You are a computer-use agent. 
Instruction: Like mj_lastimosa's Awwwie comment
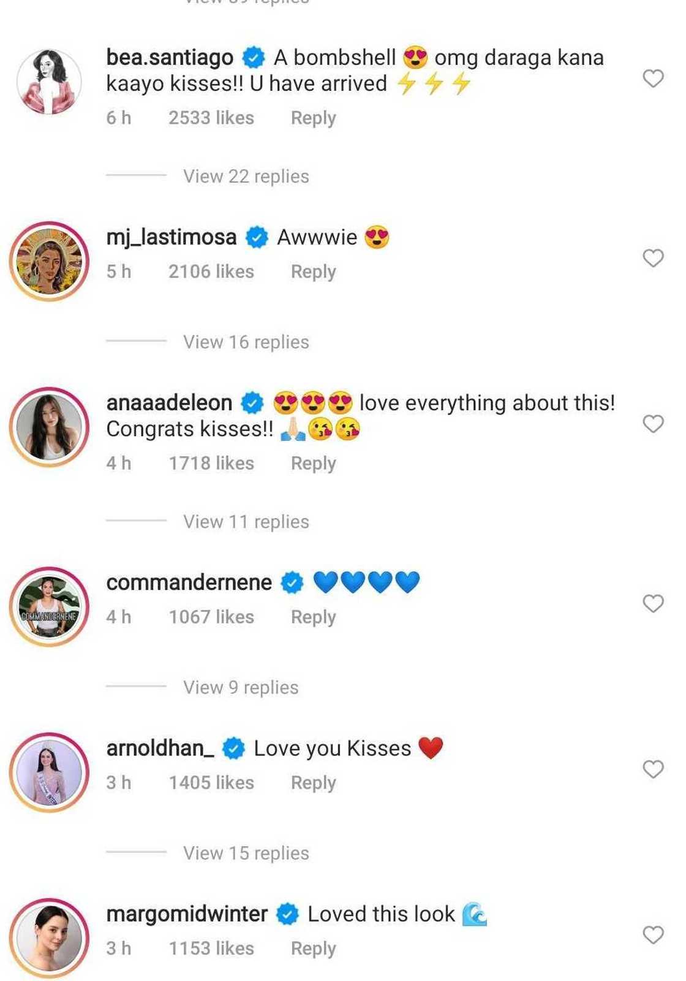[x=653, y=258]
